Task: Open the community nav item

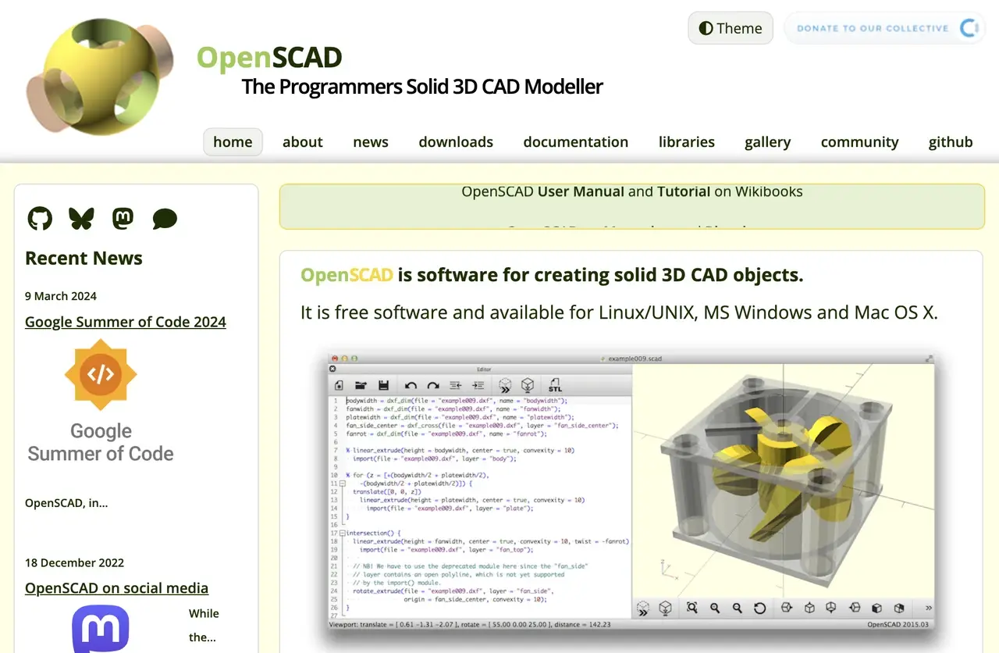Action: coord(860,142)
